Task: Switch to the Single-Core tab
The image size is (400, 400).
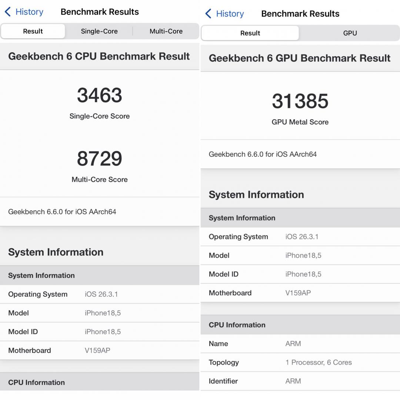Action: pos(99,31)
